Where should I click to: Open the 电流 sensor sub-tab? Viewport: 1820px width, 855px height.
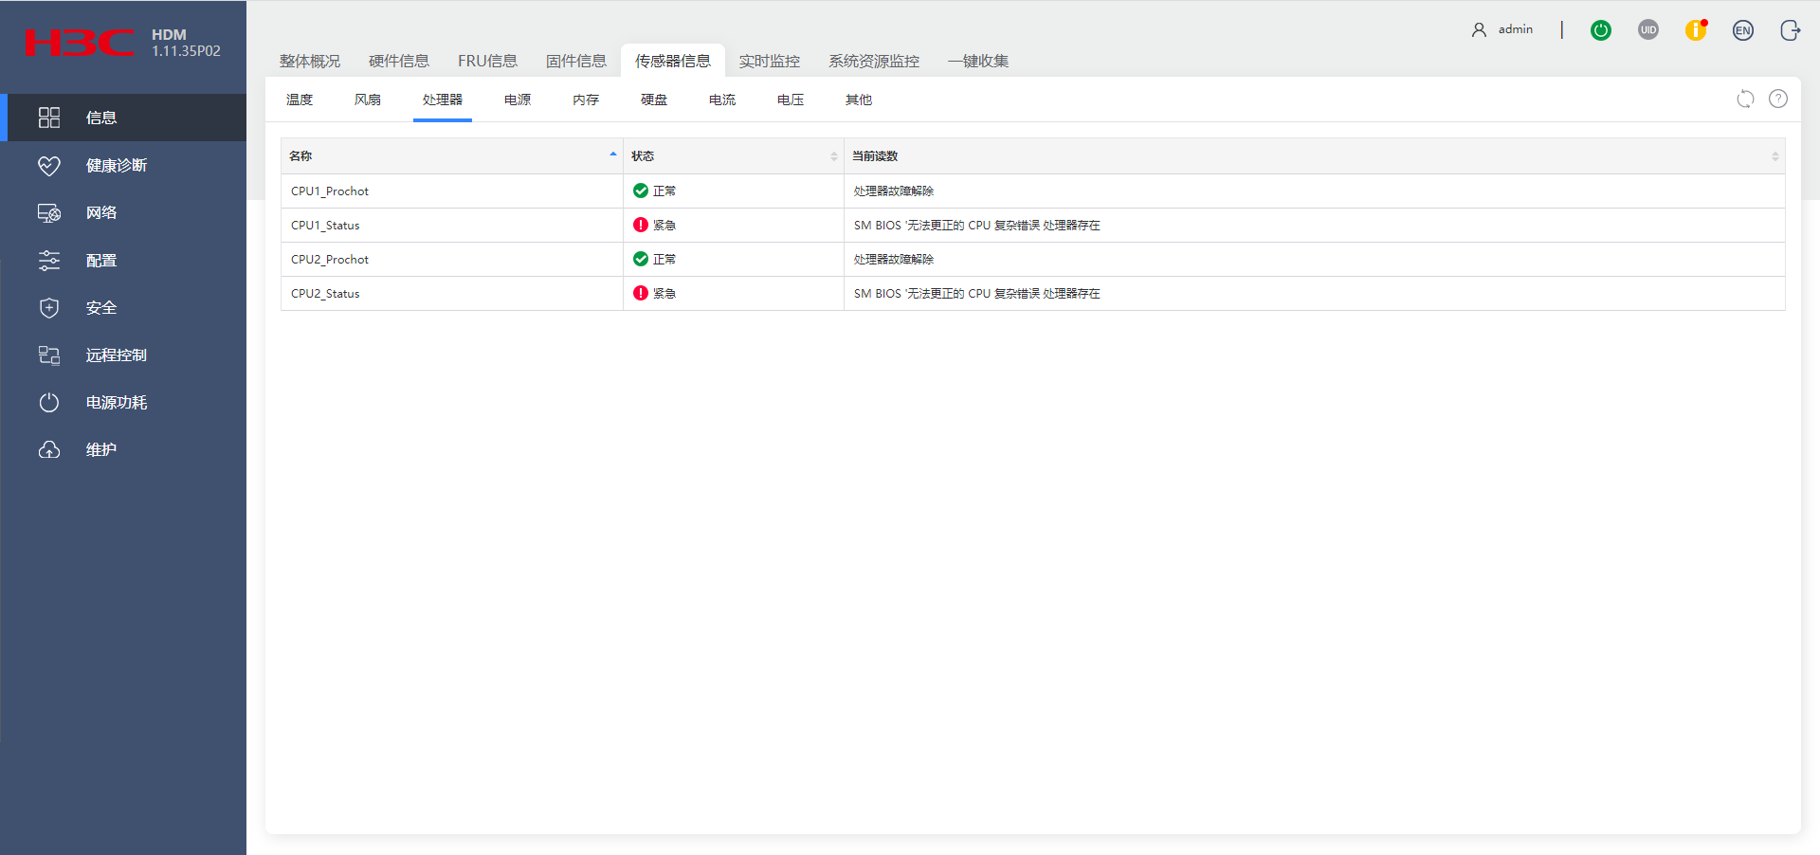click(x=722, y=100)
